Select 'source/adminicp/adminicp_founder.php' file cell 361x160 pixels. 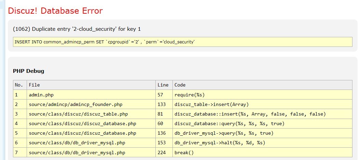point(91,104)
